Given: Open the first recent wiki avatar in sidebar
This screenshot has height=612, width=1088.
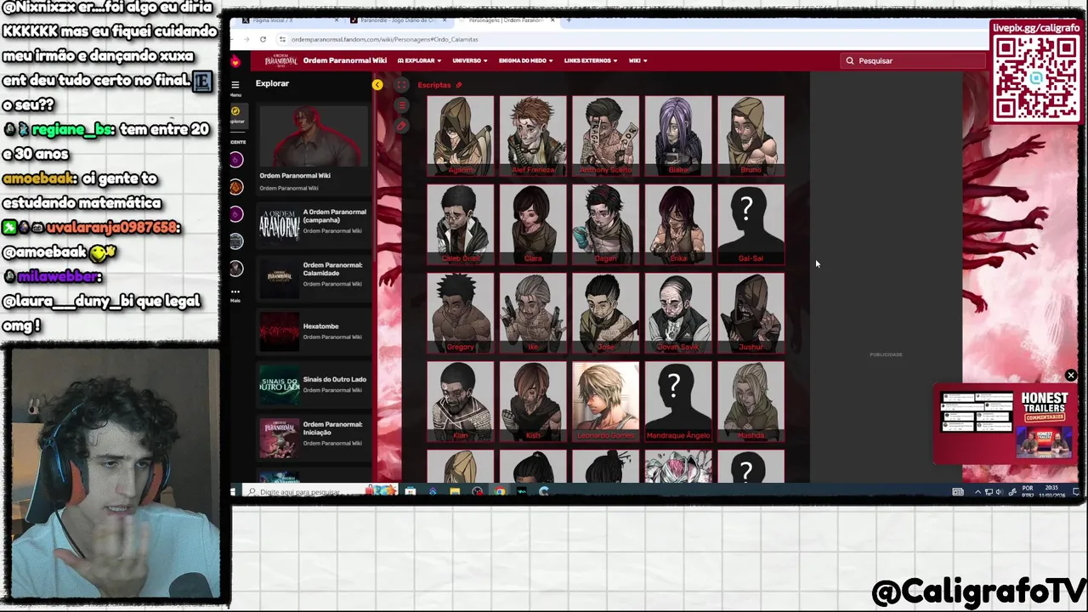Looking at the screenshot, I should point(236,160).
